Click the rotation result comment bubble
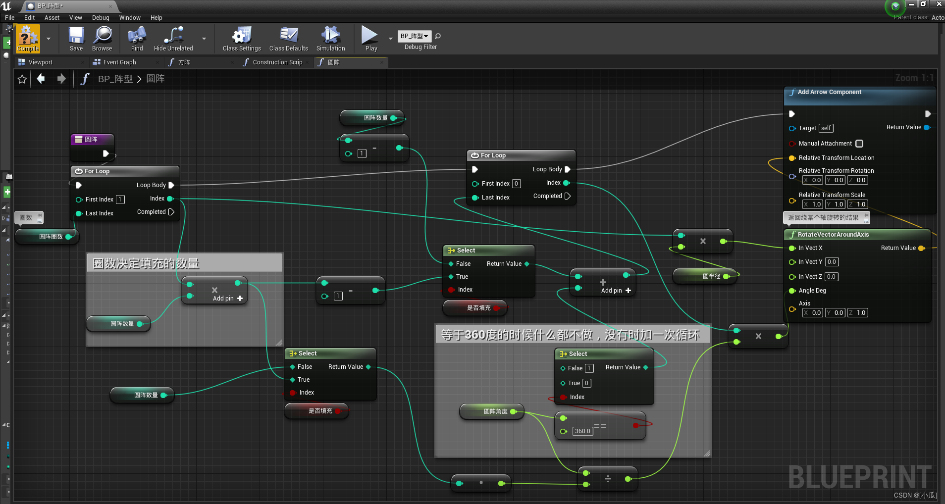Image resolution: width=945 pixels, height=504 pixels. pos(826,218)
